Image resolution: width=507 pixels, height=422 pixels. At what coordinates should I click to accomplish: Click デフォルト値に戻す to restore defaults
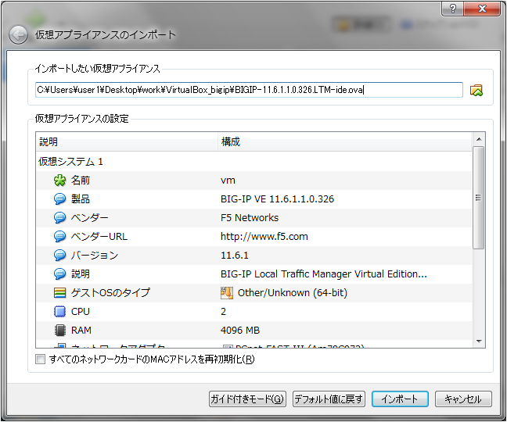pos(329,399)
